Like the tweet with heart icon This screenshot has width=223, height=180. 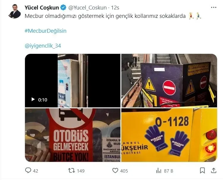[x=115, y=170]
